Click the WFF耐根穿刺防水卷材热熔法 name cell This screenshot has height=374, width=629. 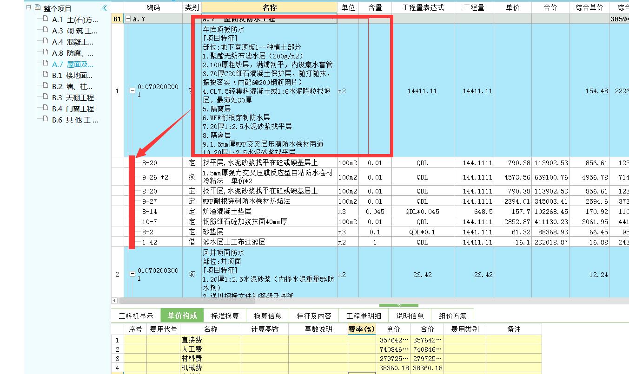click(x=269, y=201)
